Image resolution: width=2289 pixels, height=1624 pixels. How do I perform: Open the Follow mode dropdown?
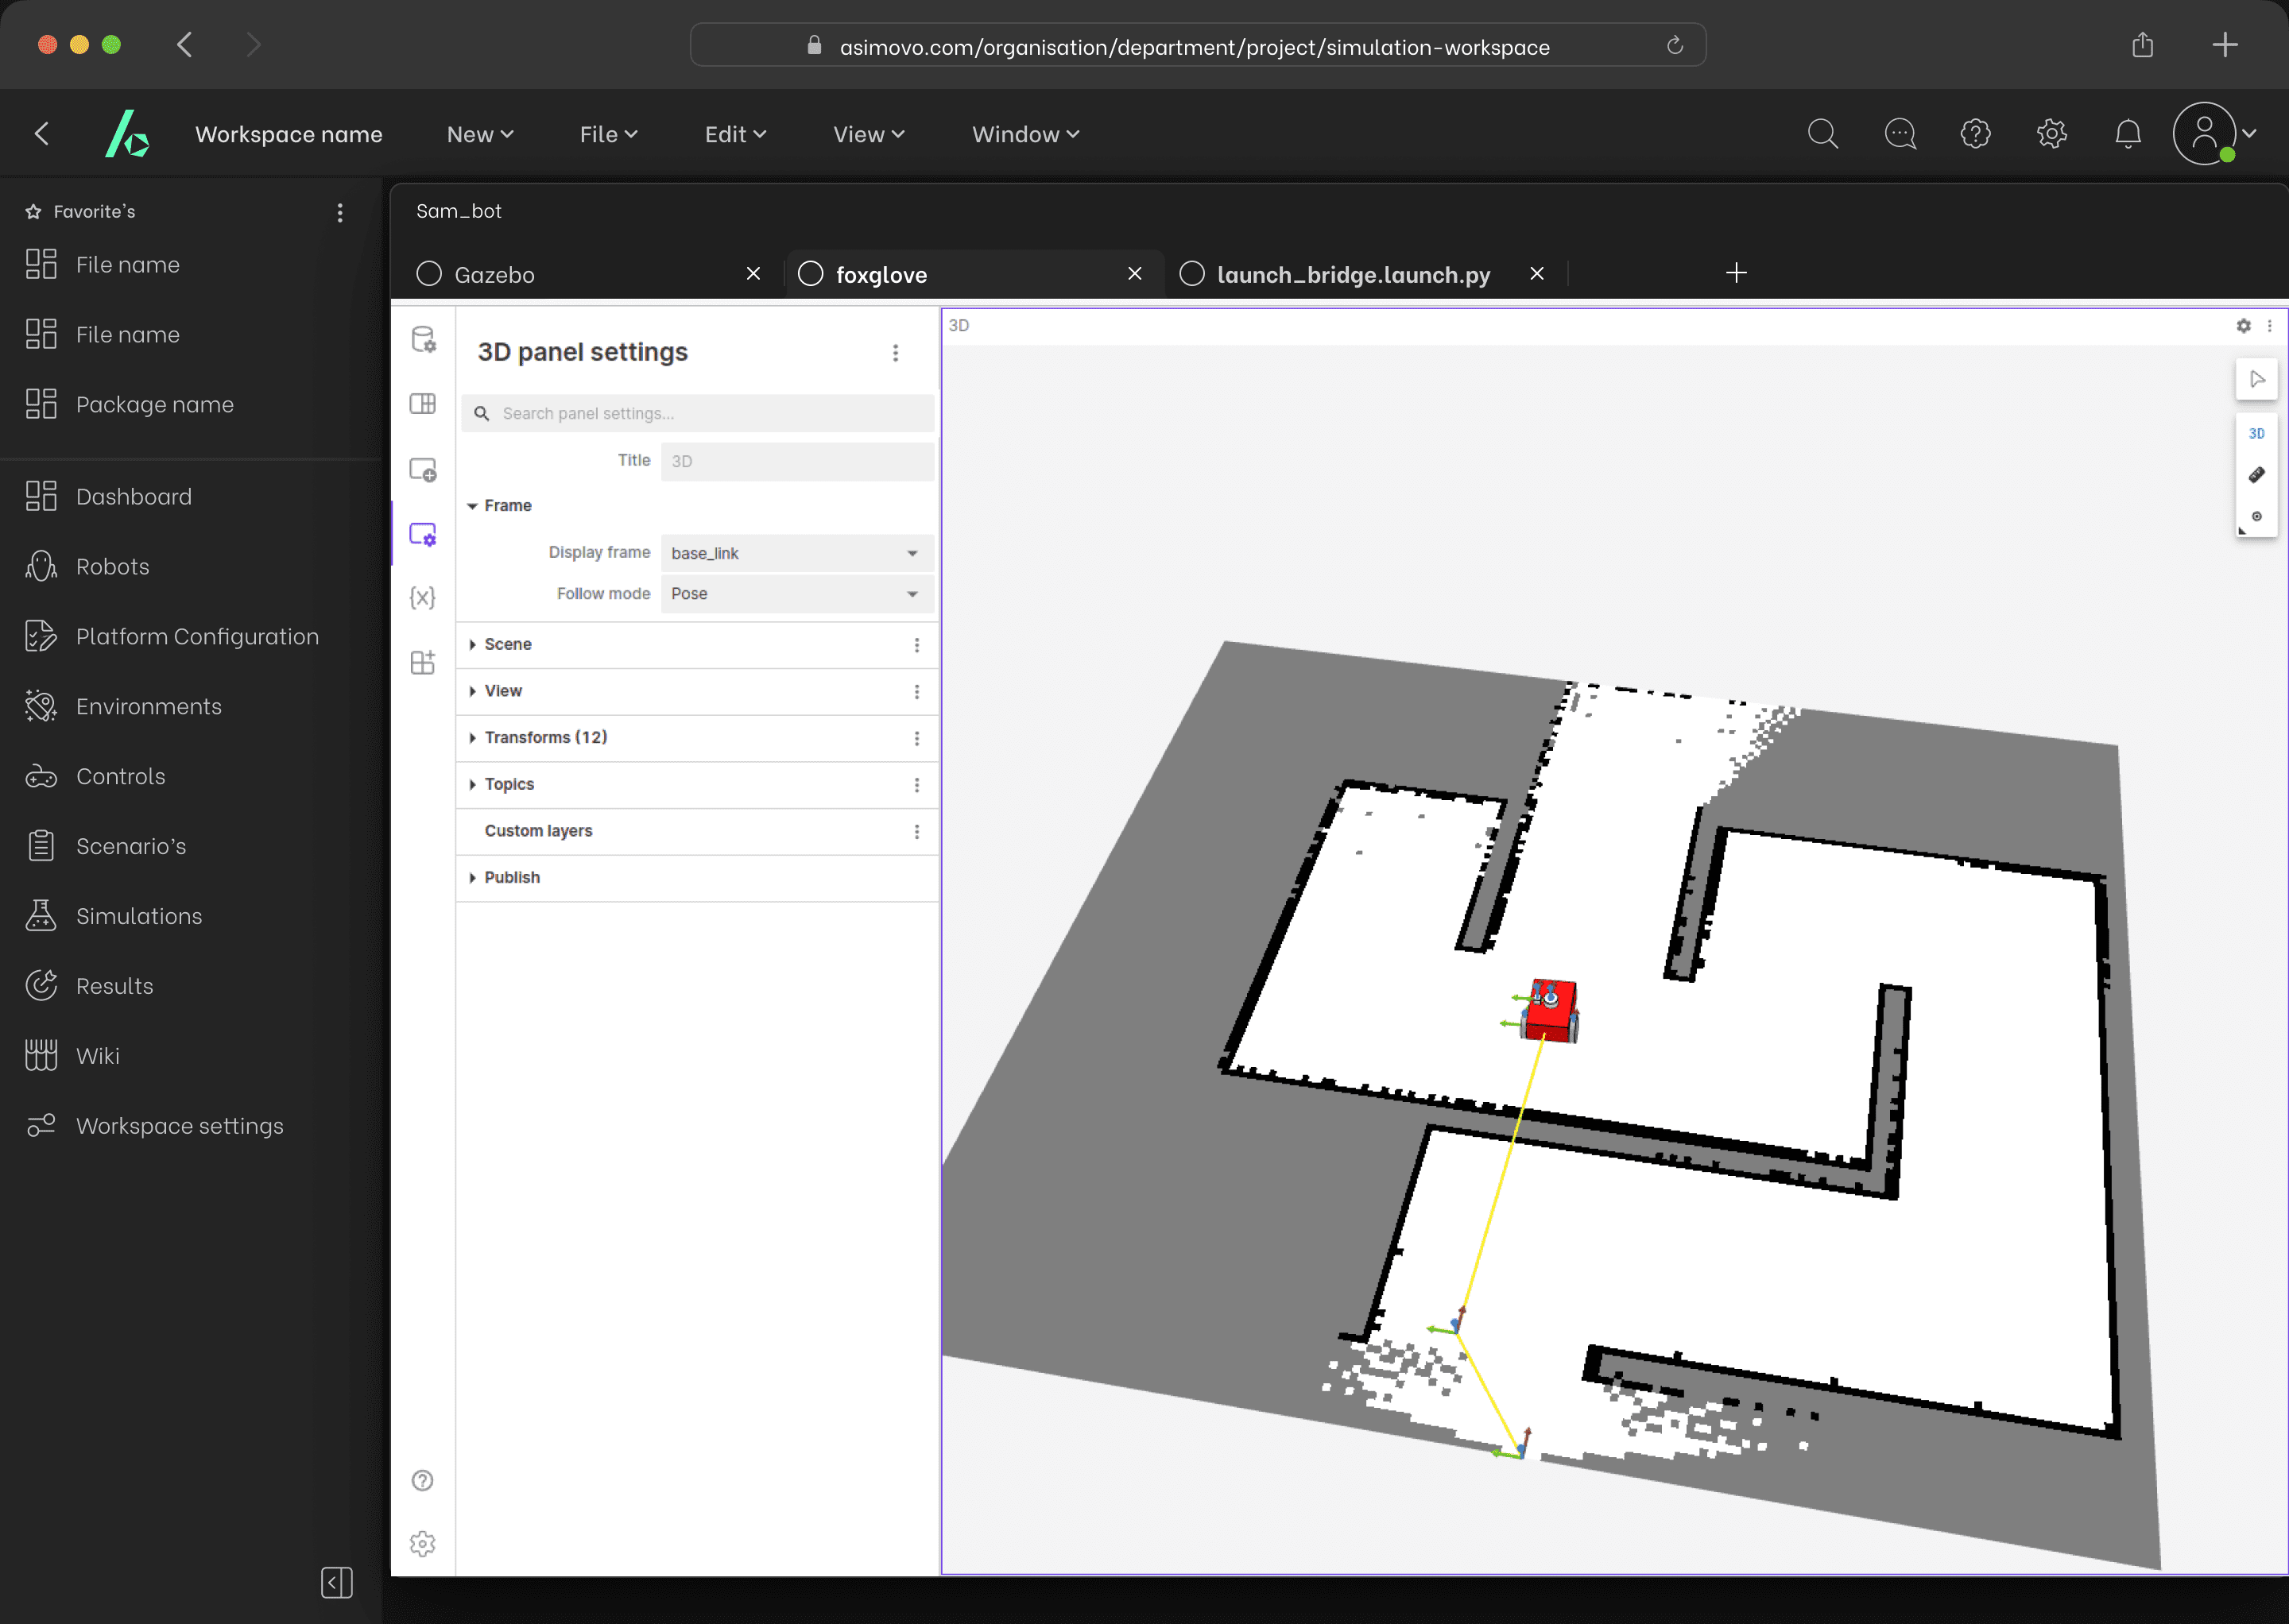point(796,594)
